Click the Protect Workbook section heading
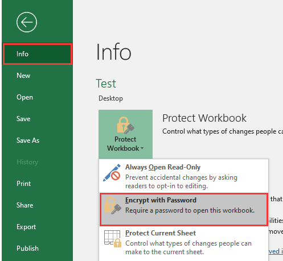 pyautogui.click(x=204, y=118)
